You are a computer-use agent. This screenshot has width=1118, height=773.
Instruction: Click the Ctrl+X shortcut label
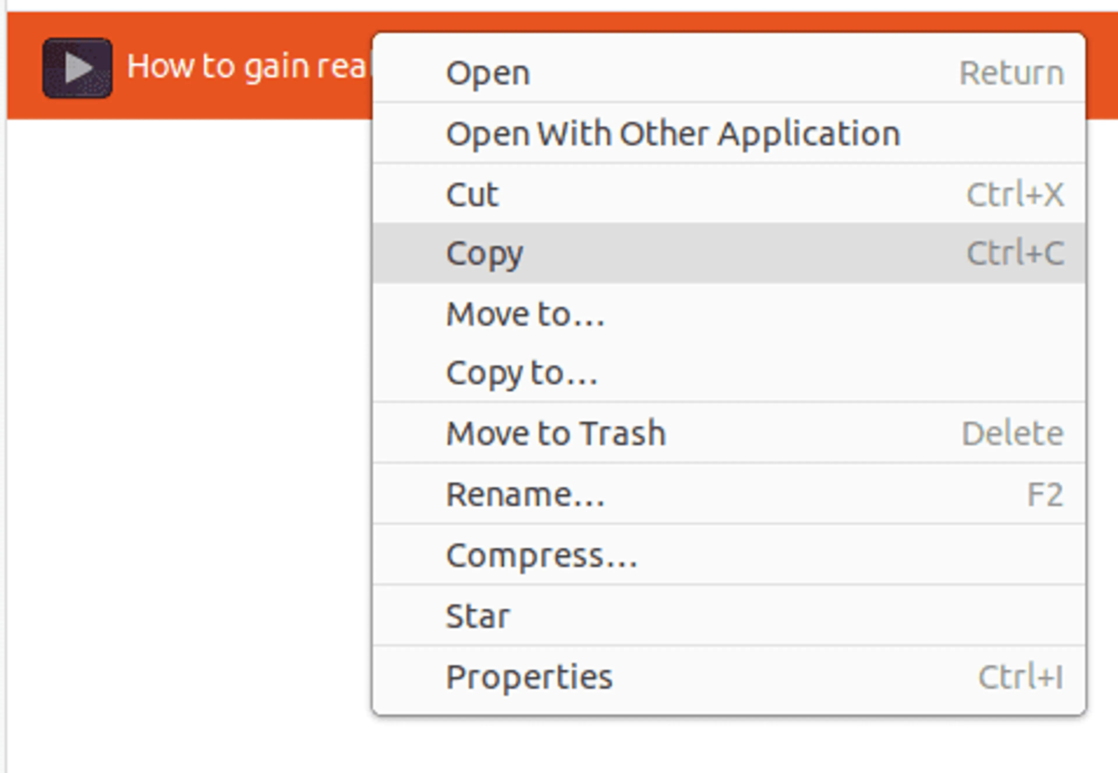(1015, 194)
